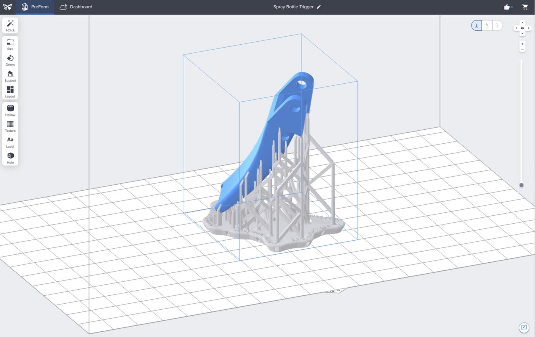Image resolution: width=535 pixels, height=337 pixels.
Task: Select the 1-Click print setup tool
Action: tap(10, 25)
